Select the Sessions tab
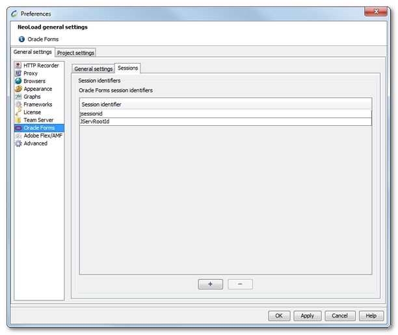The image size is (398, 335). coord(127,68)
